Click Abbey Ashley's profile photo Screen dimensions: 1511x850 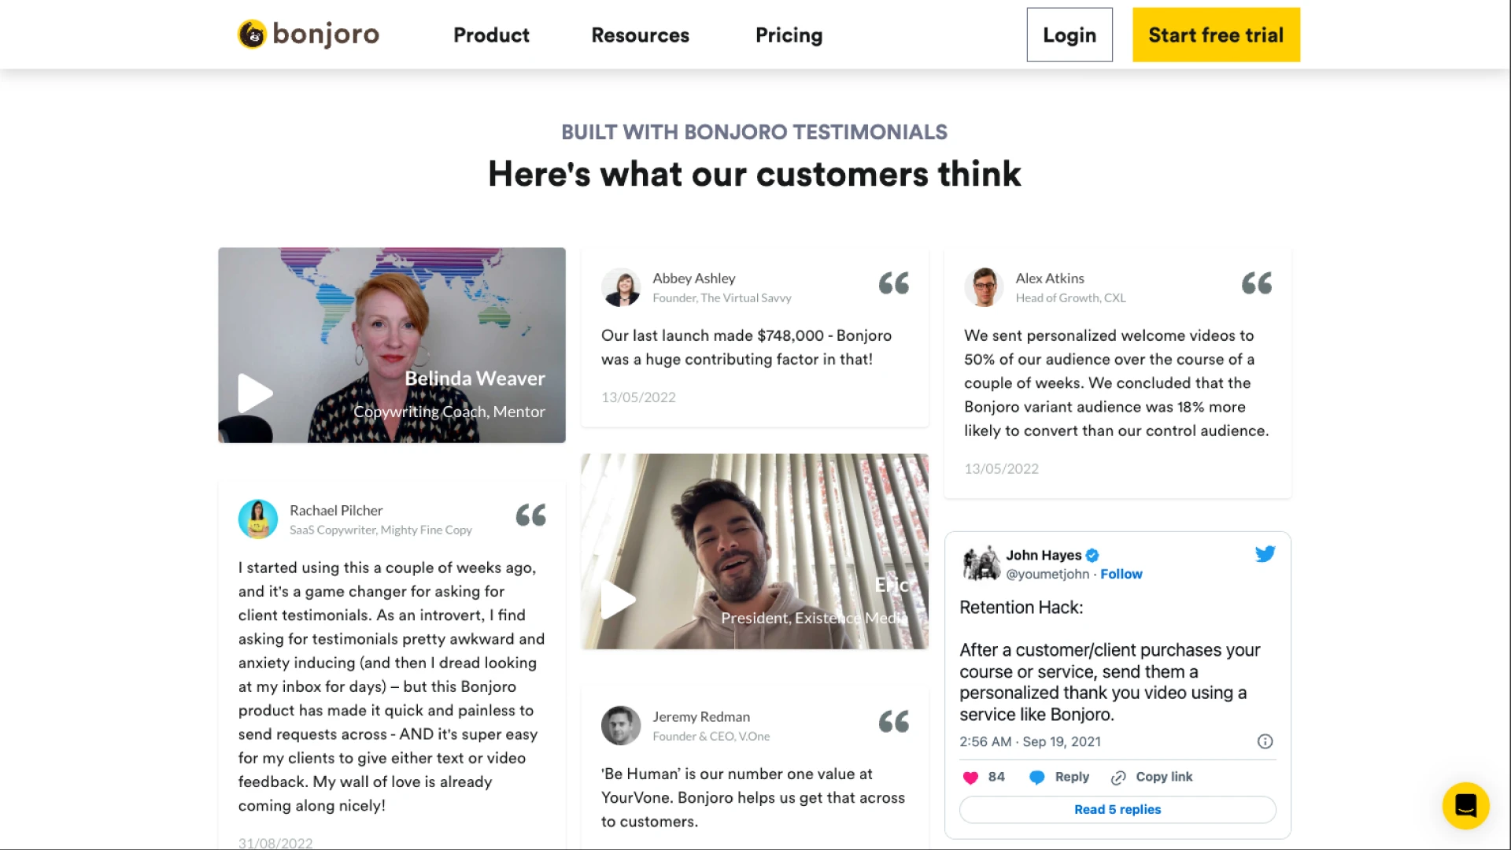621,287
